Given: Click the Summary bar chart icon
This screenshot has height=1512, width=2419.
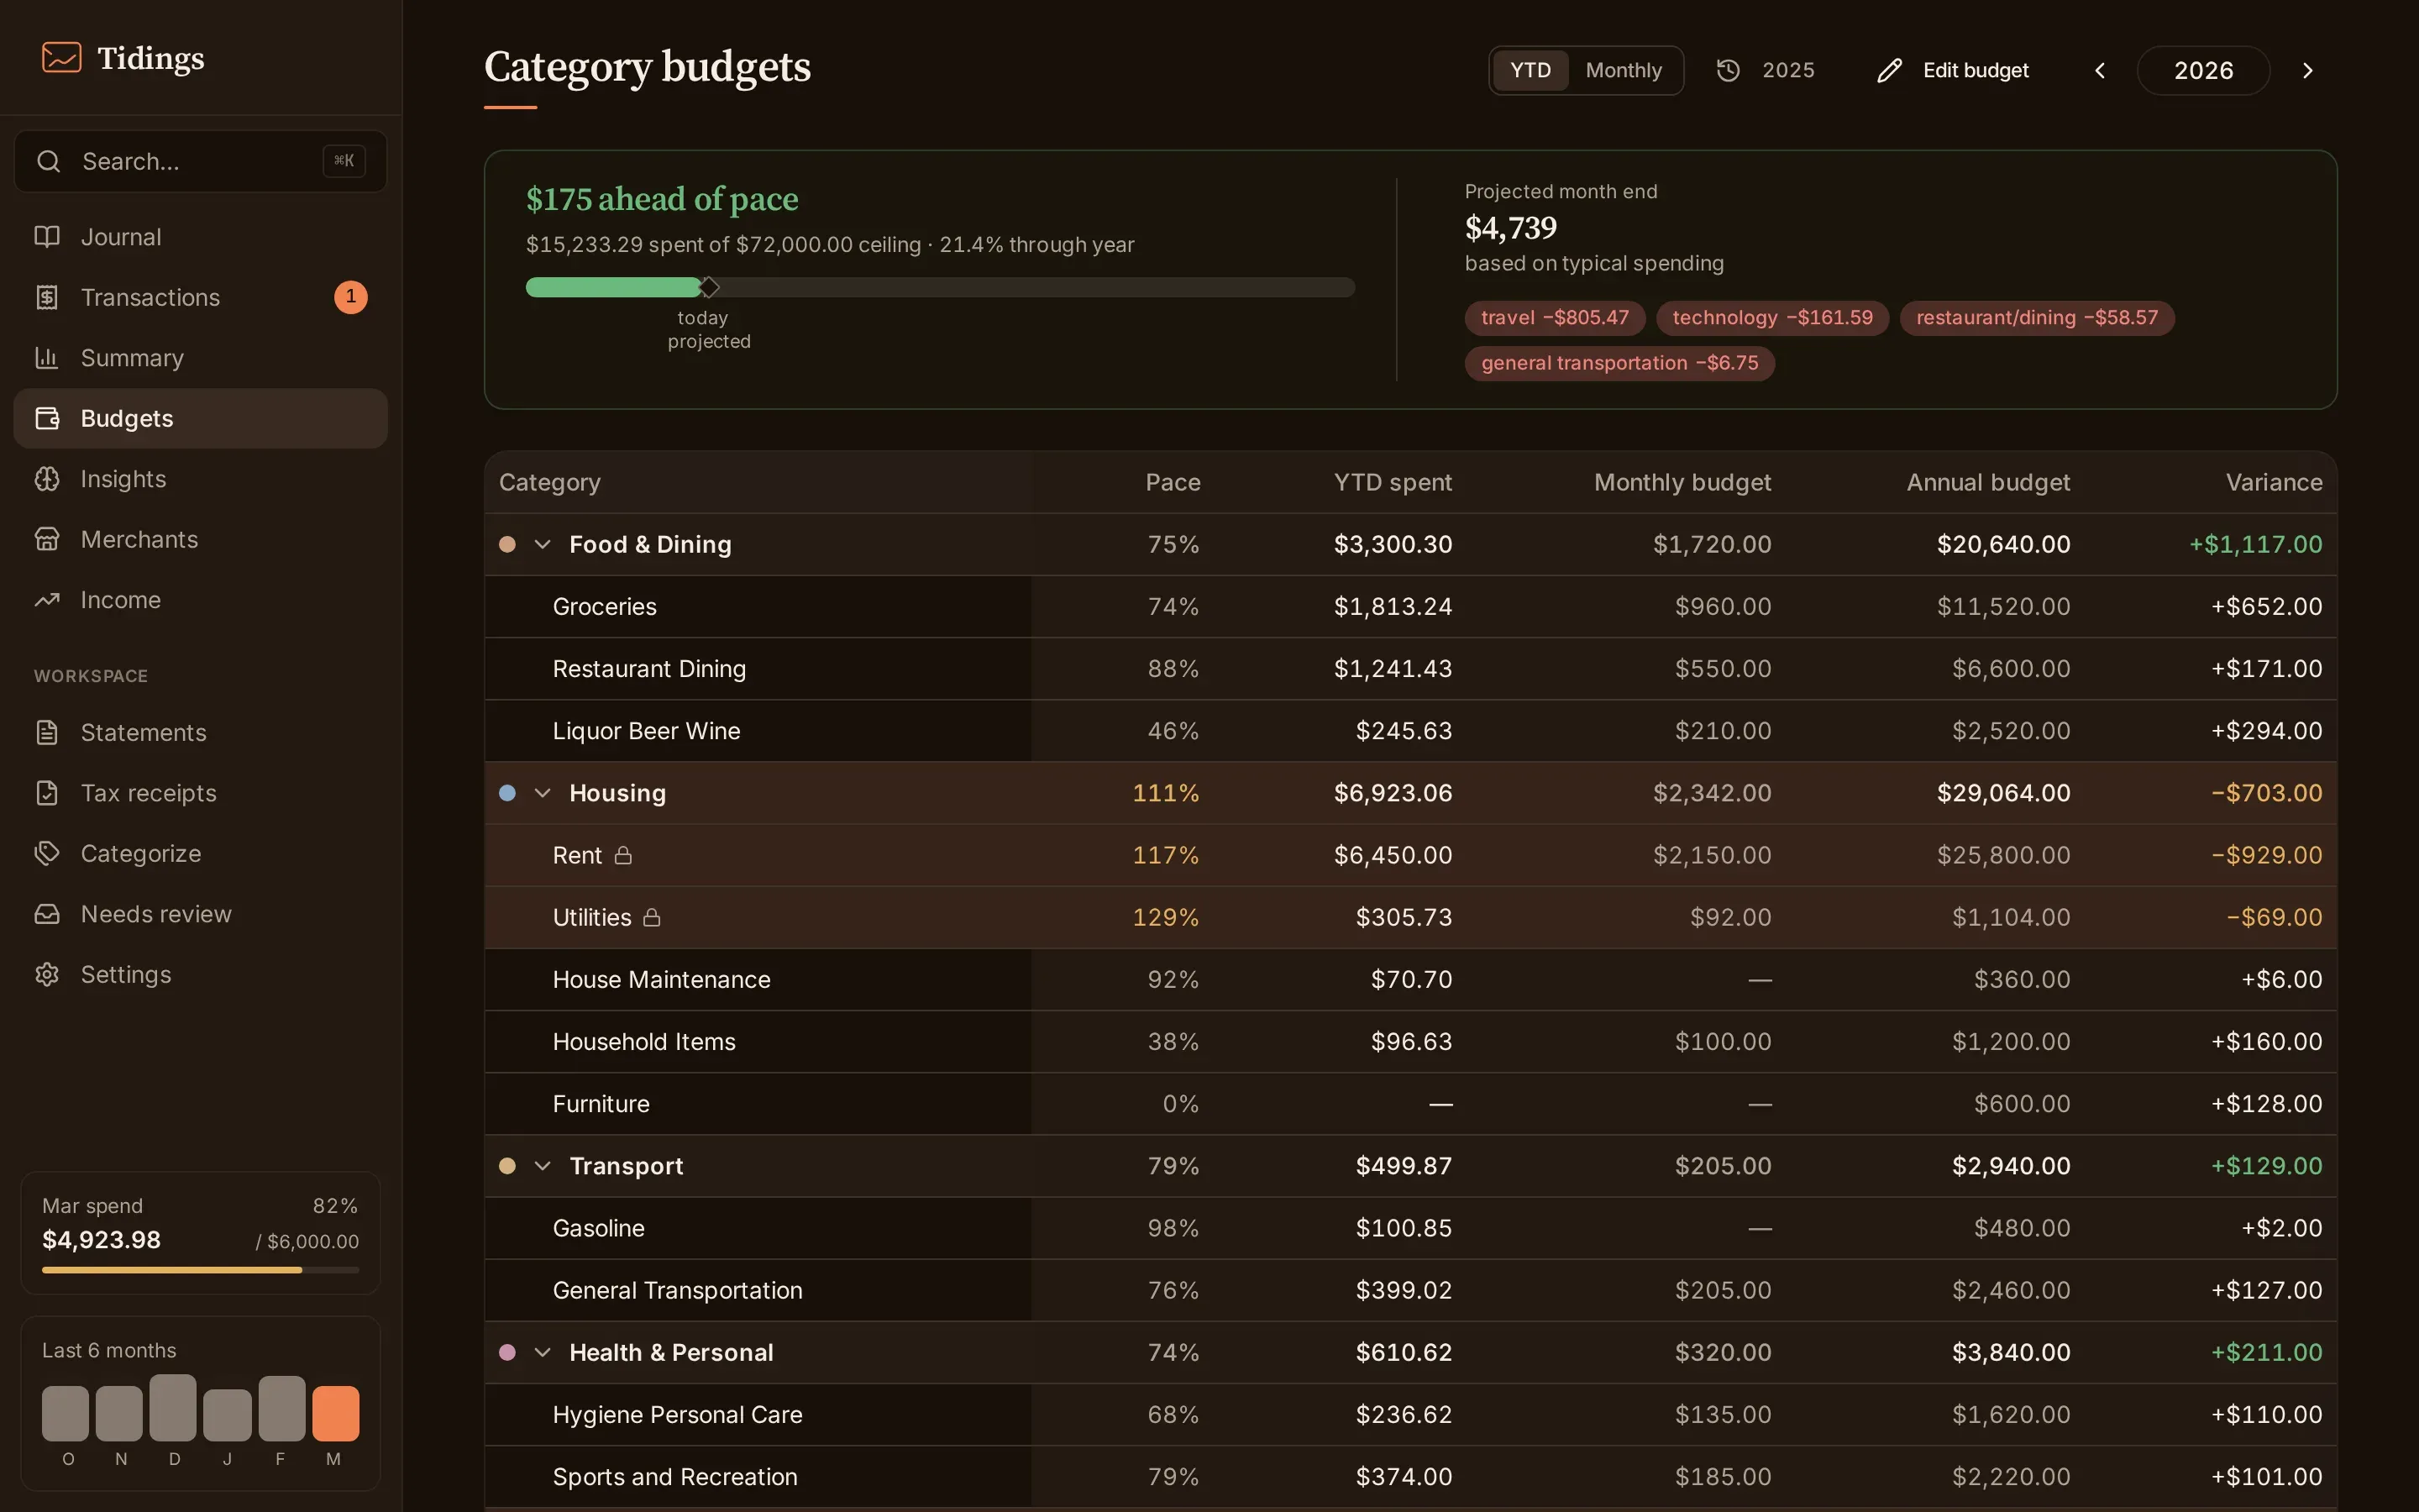Looking at the screenshot, I should (47, 358).
